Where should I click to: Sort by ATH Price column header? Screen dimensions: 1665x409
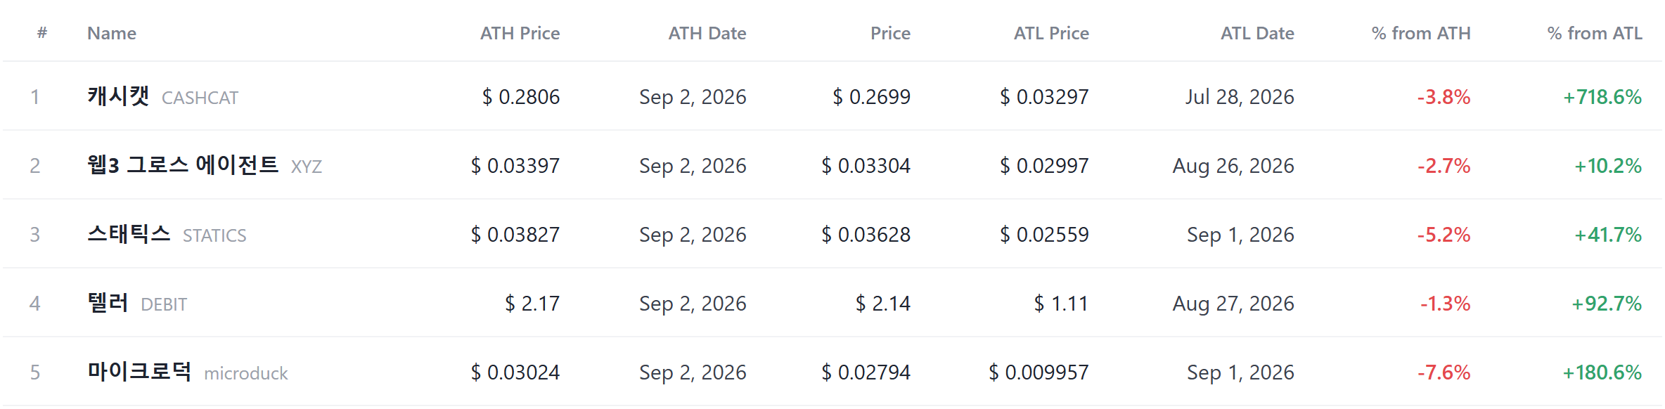point(520,33)
